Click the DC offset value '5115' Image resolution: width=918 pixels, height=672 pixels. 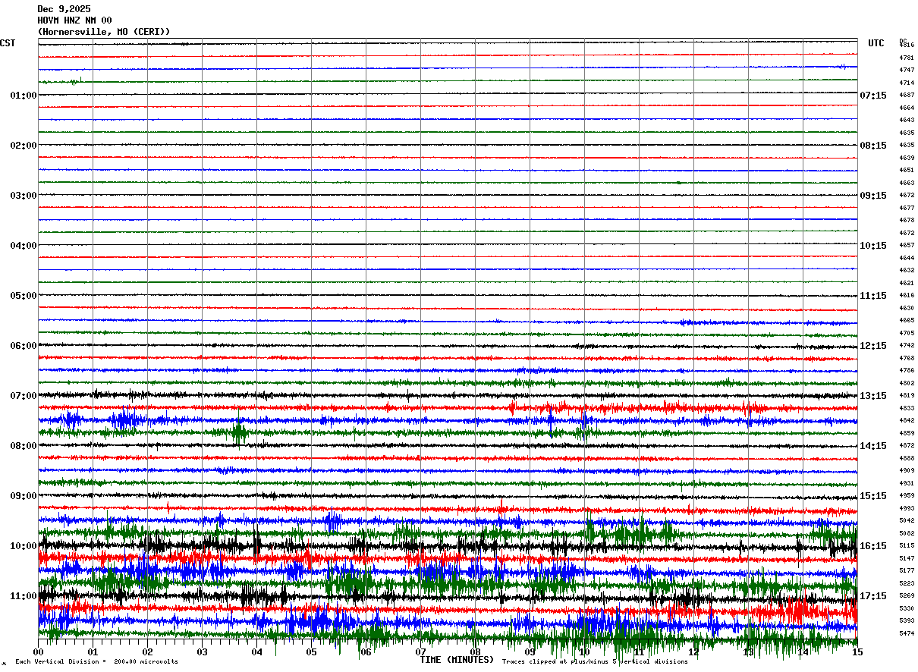tap(907, 545)
